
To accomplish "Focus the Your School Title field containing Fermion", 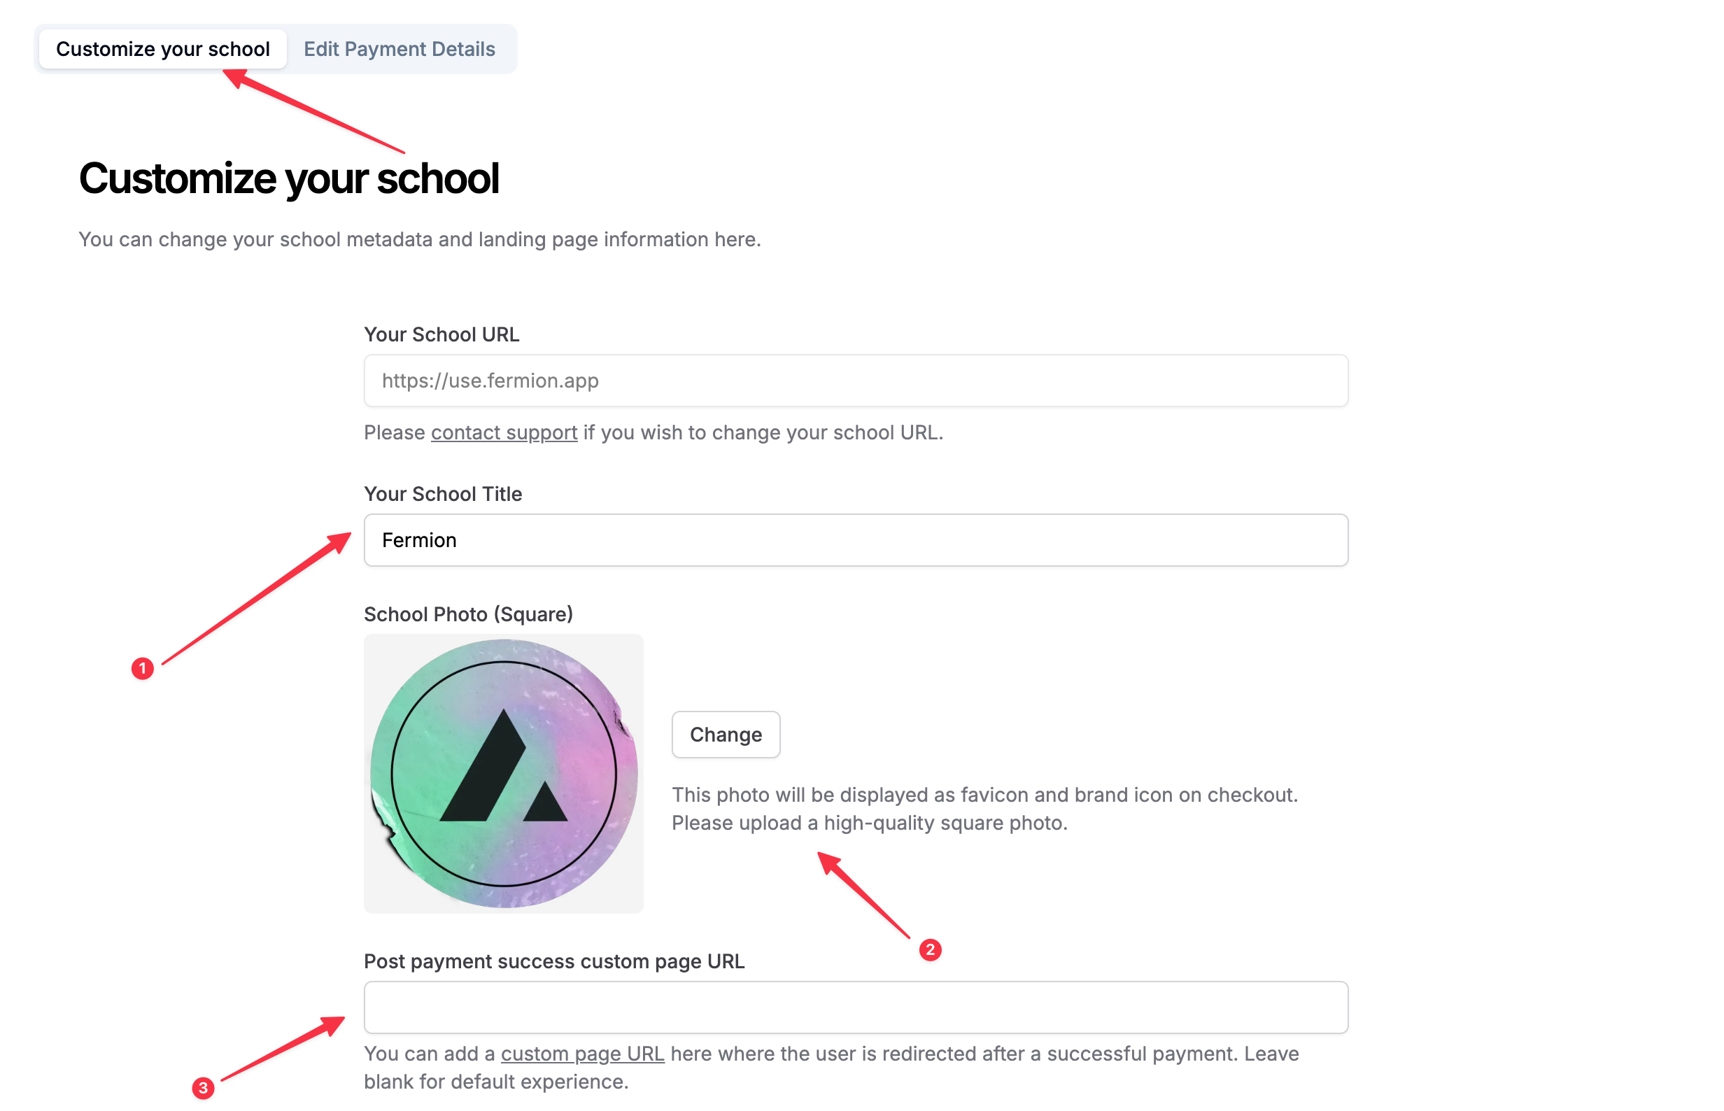I will [x=856, y=540].
